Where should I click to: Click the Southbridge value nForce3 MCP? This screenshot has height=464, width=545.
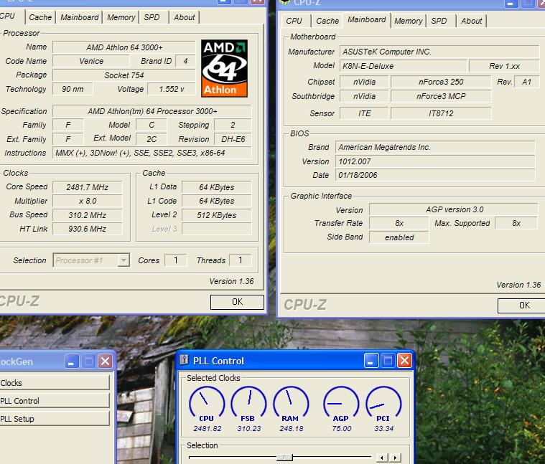click(441, 96)
